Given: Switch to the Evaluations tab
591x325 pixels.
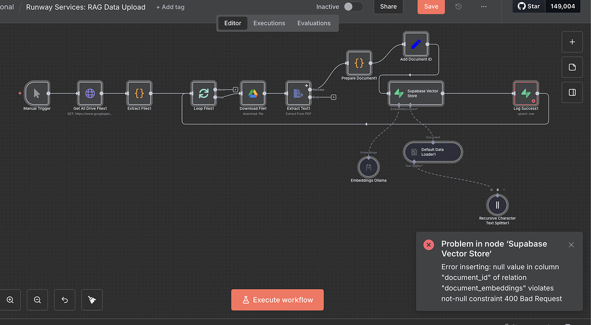Looking at the screenshot, I should click(x=314, y=23).
